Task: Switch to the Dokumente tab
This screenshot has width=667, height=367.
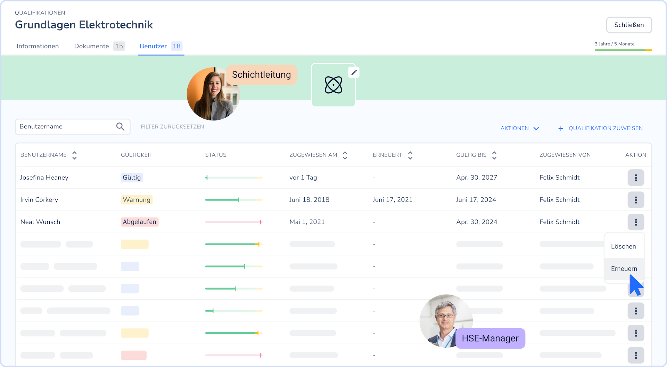Action: pos(91,46)
